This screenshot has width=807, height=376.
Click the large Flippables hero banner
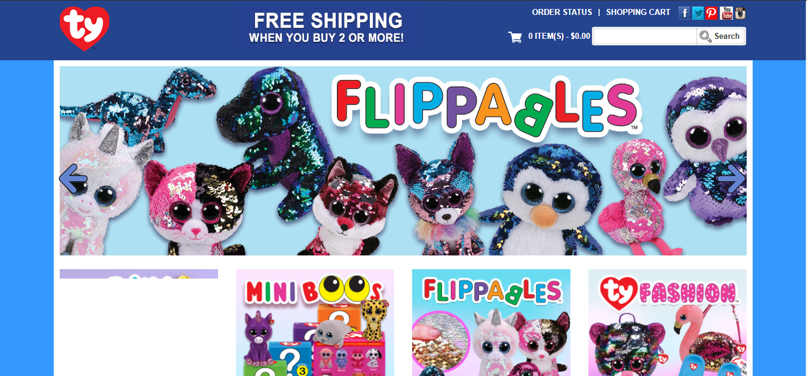point(403,161)
